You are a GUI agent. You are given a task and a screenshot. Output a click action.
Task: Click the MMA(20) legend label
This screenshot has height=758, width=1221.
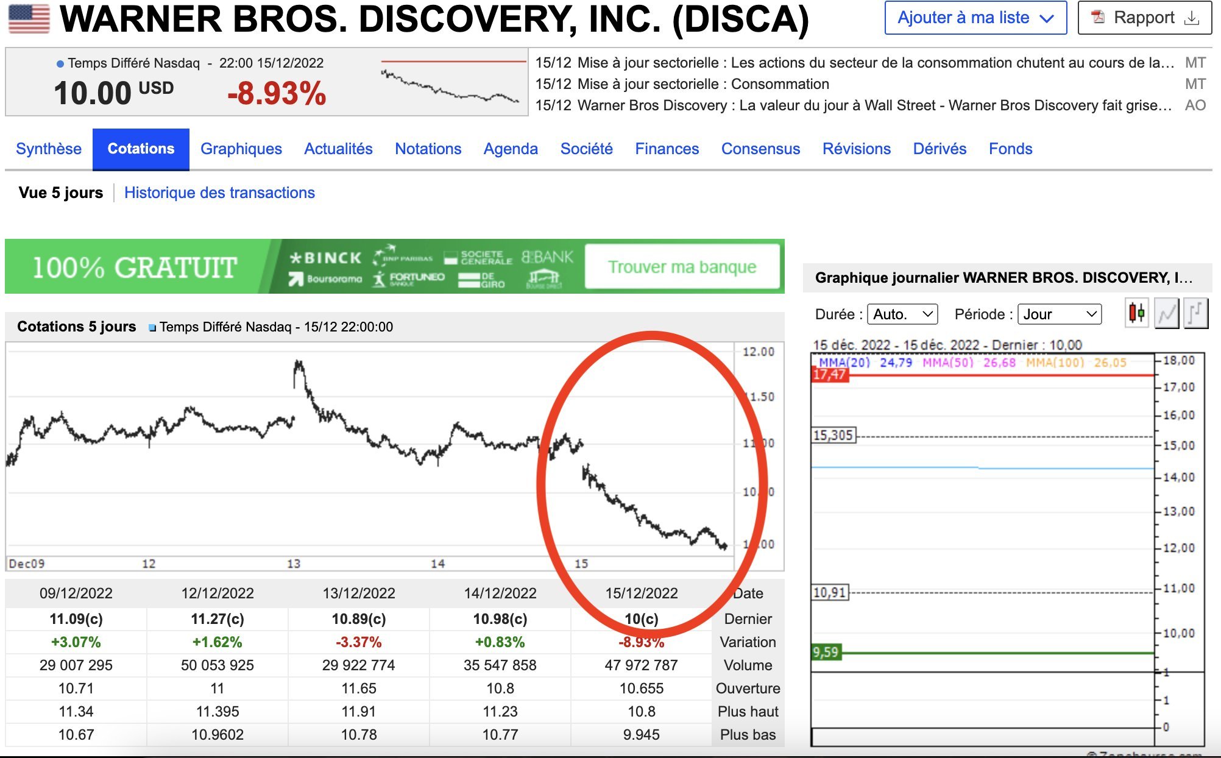[x=844, y=363]
